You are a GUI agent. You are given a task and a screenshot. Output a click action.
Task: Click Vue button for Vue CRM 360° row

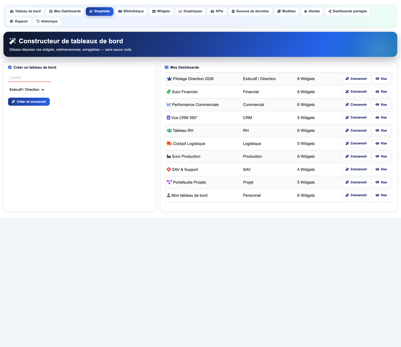381,118
